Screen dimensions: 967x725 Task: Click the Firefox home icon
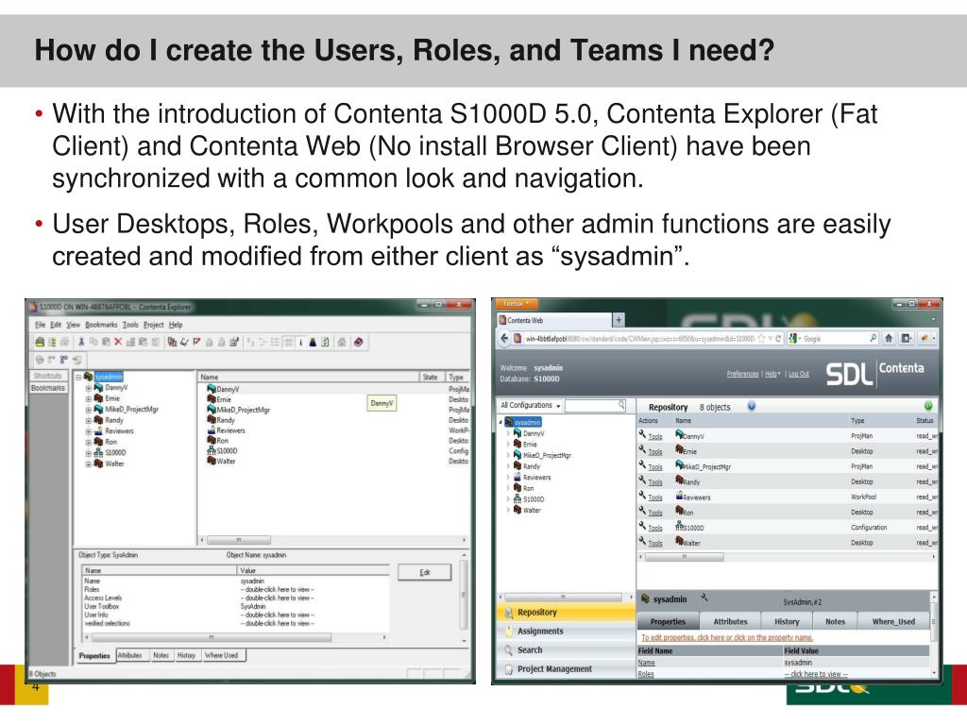click(x=889, y=339)
